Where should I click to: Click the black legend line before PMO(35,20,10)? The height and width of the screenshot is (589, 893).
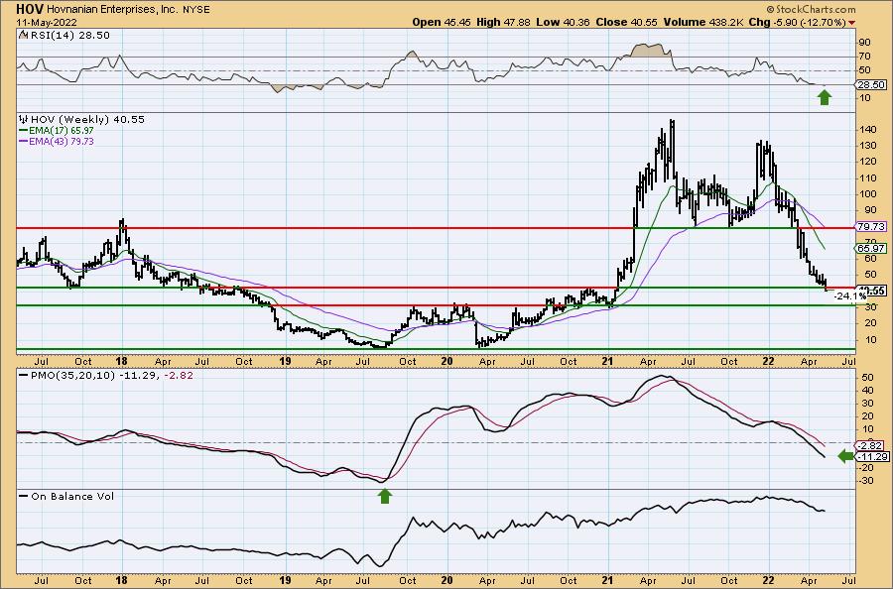point(24,376)
